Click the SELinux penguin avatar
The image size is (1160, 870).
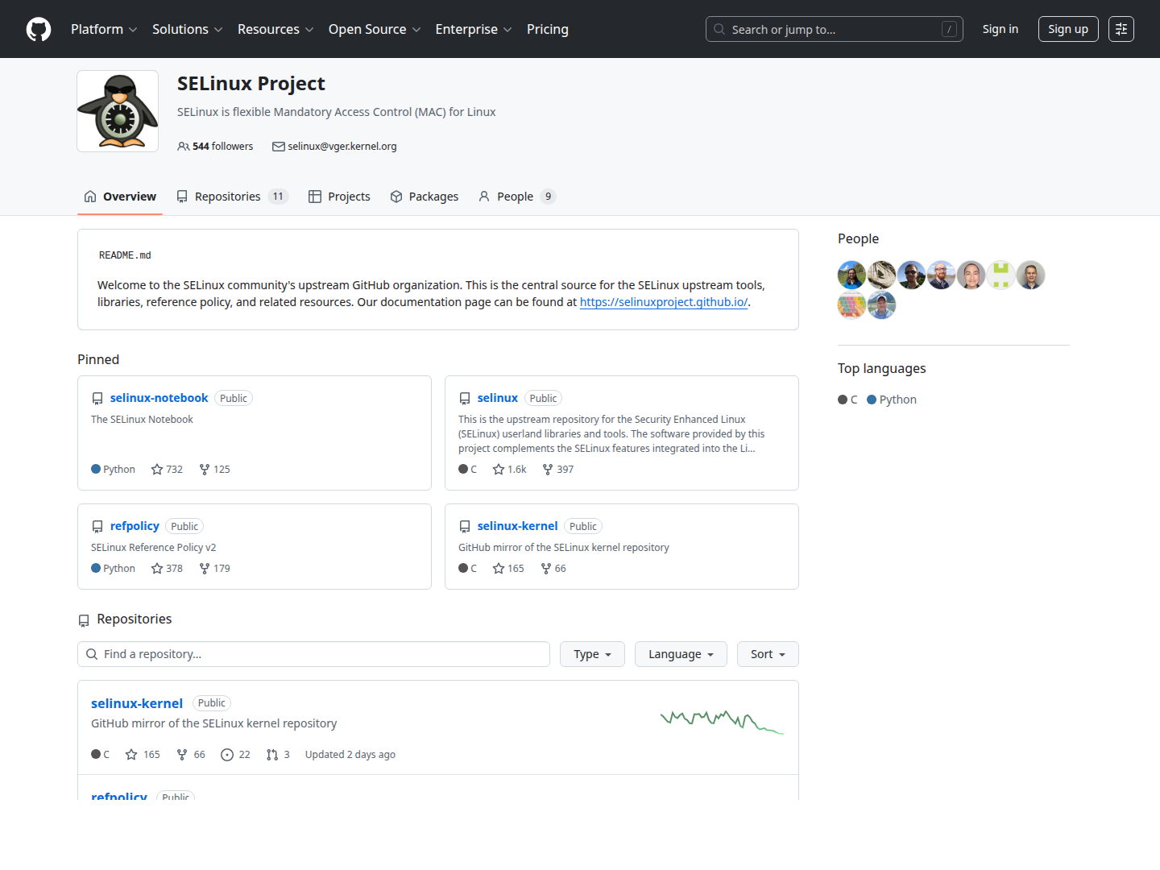(x=118, y=111)
